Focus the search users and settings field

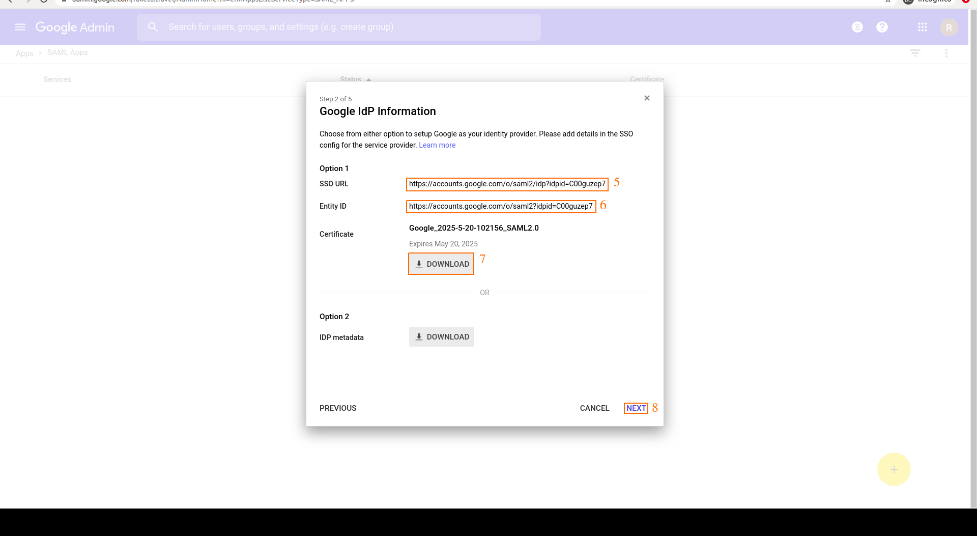pyautogui.click(x=339, y=27)
